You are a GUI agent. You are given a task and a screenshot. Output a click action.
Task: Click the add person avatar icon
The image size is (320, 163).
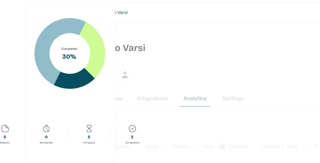click(125, 75)
